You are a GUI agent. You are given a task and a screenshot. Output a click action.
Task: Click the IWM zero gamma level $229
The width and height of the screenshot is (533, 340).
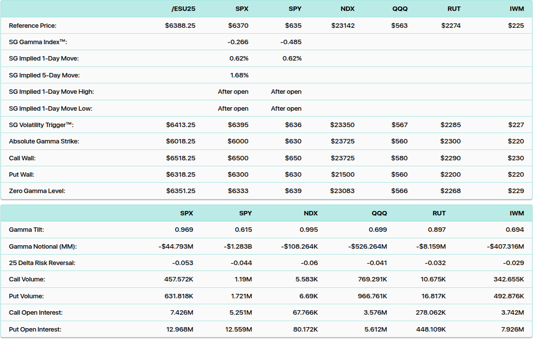pos(516,191)
